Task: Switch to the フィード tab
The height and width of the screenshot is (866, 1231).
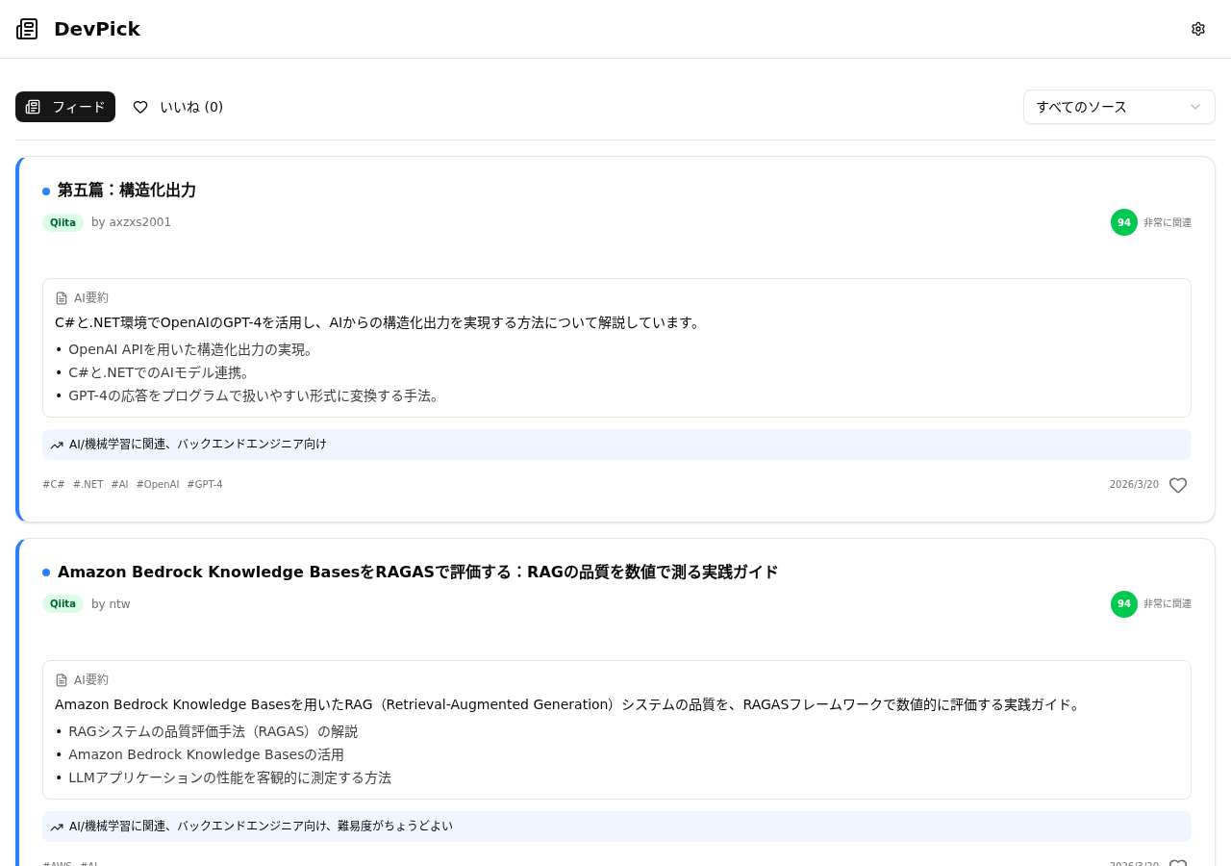Action: pos(65,107)
